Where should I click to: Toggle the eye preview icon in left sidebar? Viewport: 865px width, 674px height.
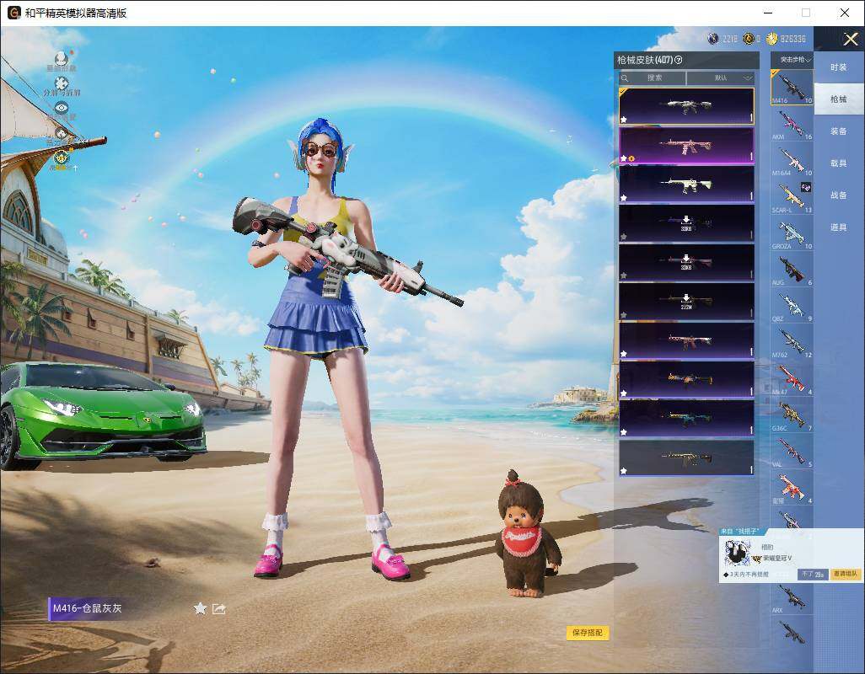click(62, 108)
